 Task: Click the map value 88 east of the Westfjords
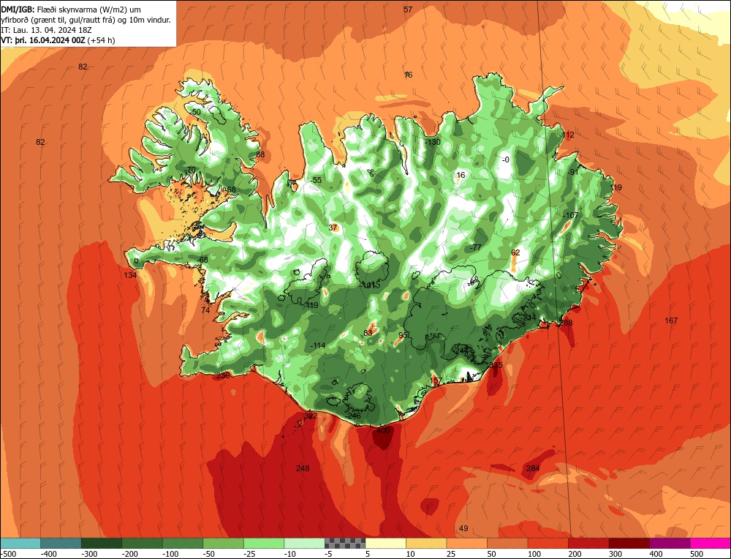[x=260, y=154]
